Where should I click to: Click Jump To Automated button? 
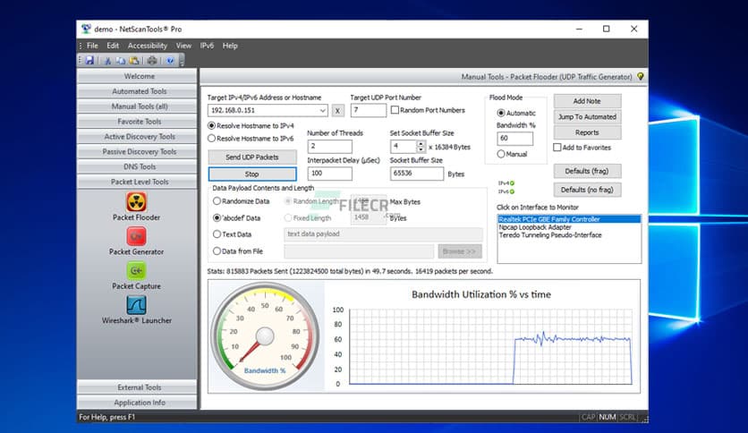coord(587,117)
